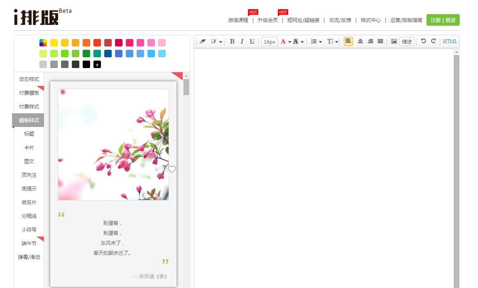Center-align text in the editor
478x288 pixels.
(360, 41)
